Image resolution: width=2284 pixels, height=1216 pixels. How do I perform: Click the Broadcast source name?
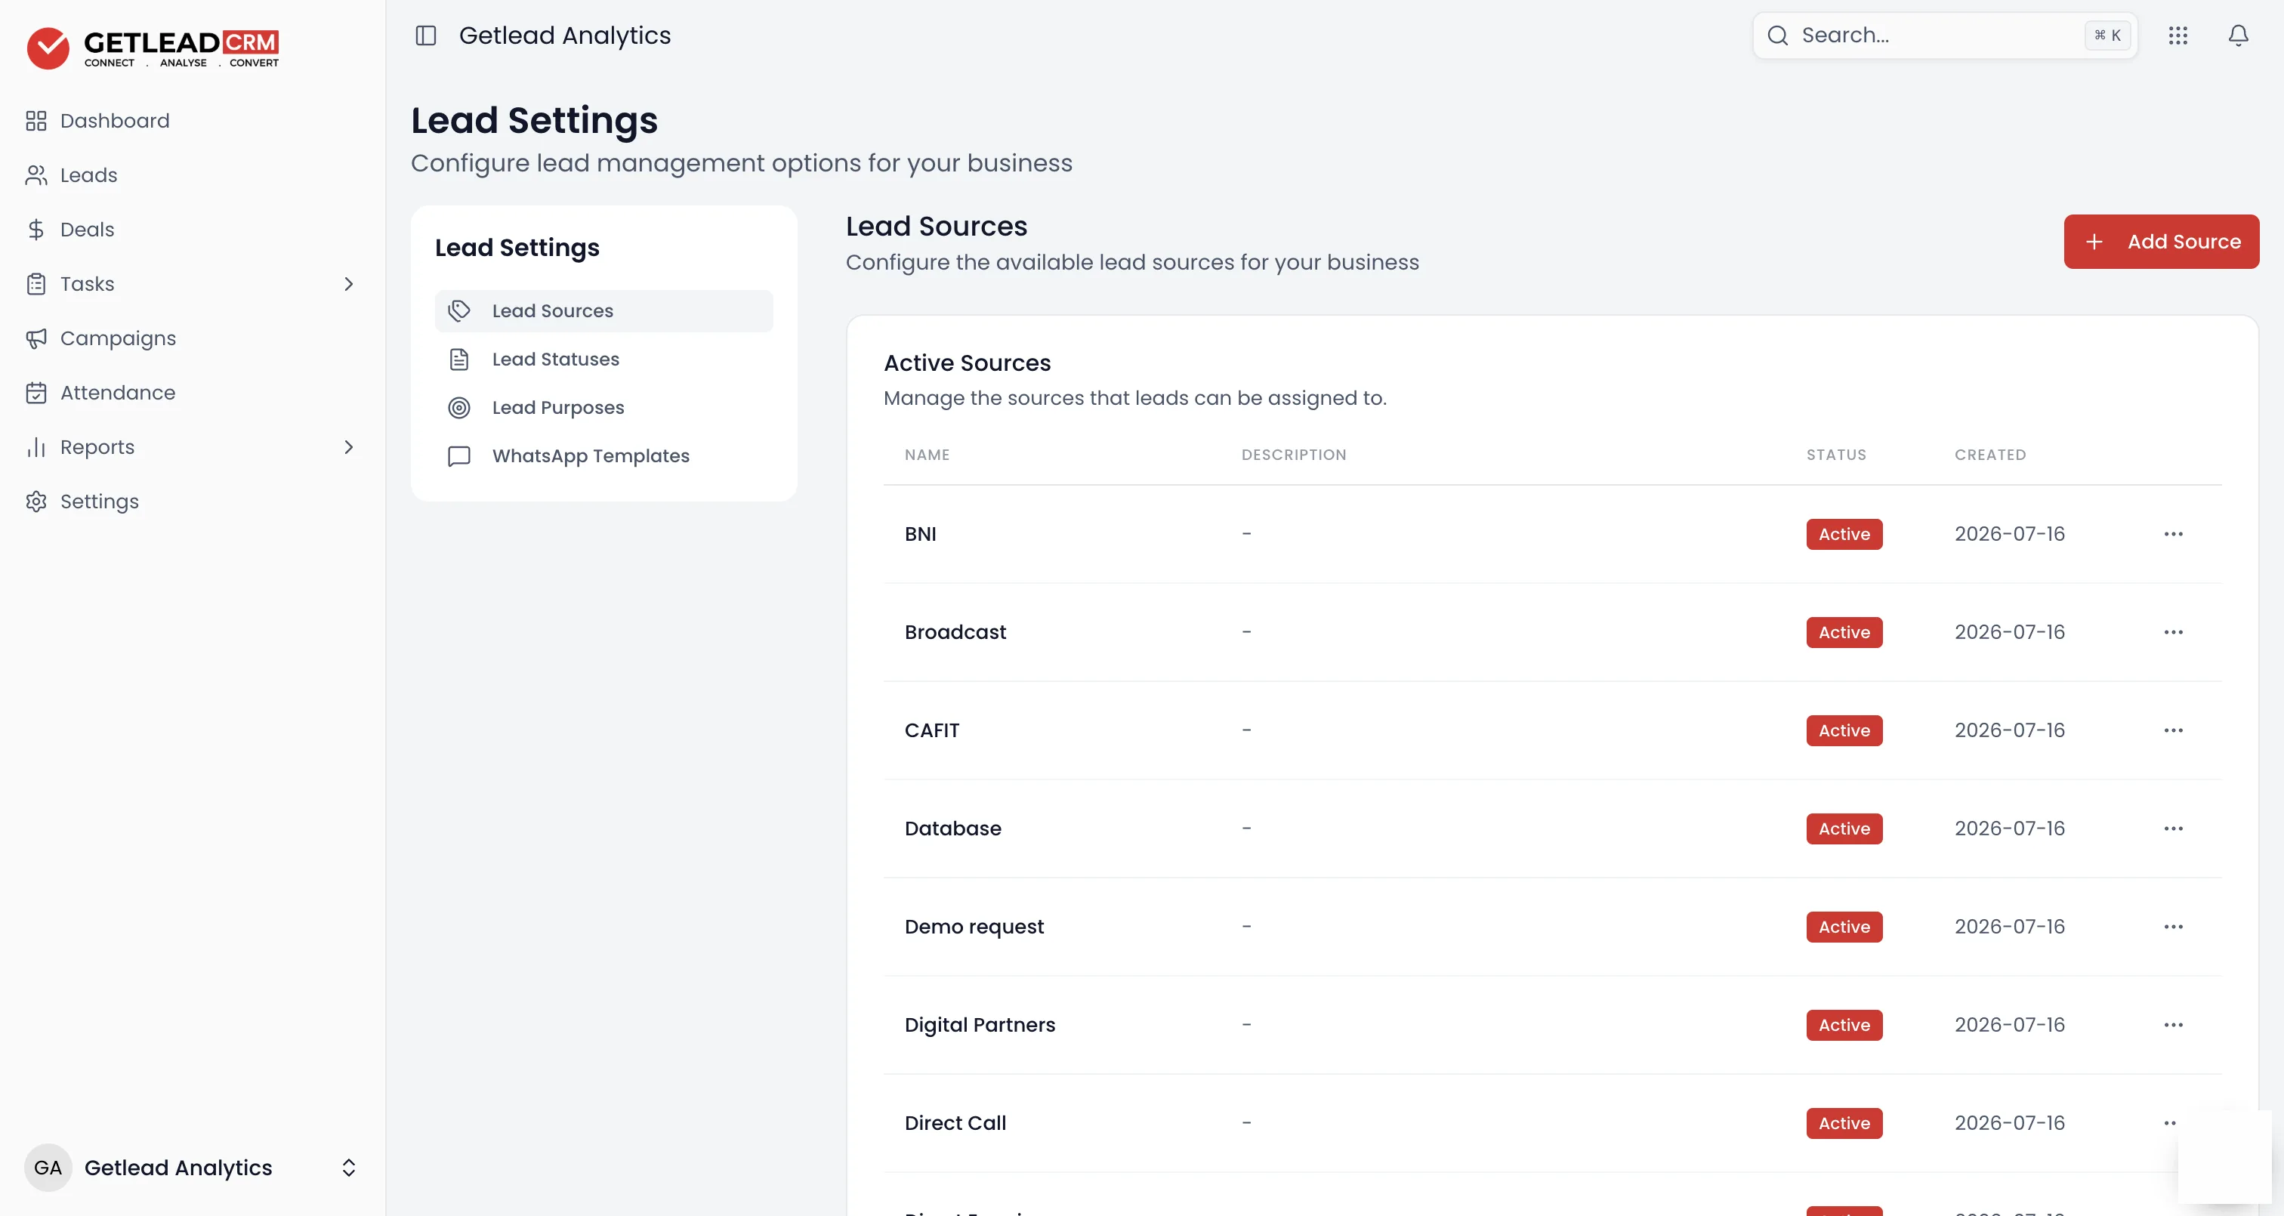[955, 632]
